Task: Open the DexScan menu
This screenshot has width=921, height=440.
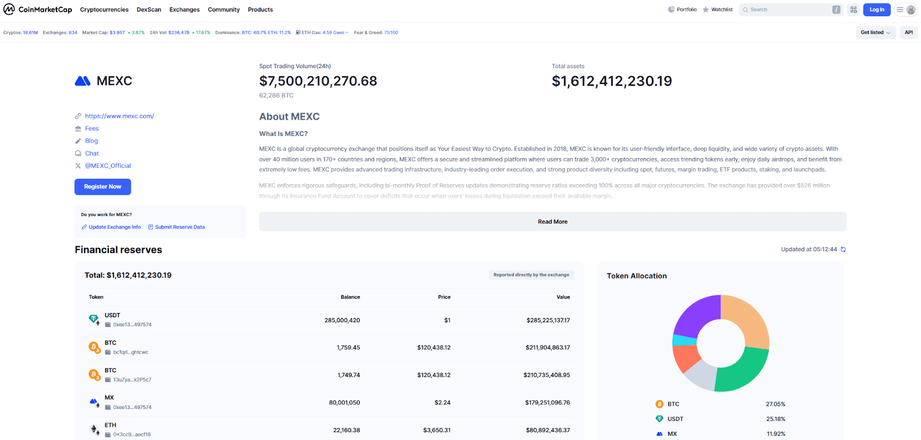Action: (149, 9)
